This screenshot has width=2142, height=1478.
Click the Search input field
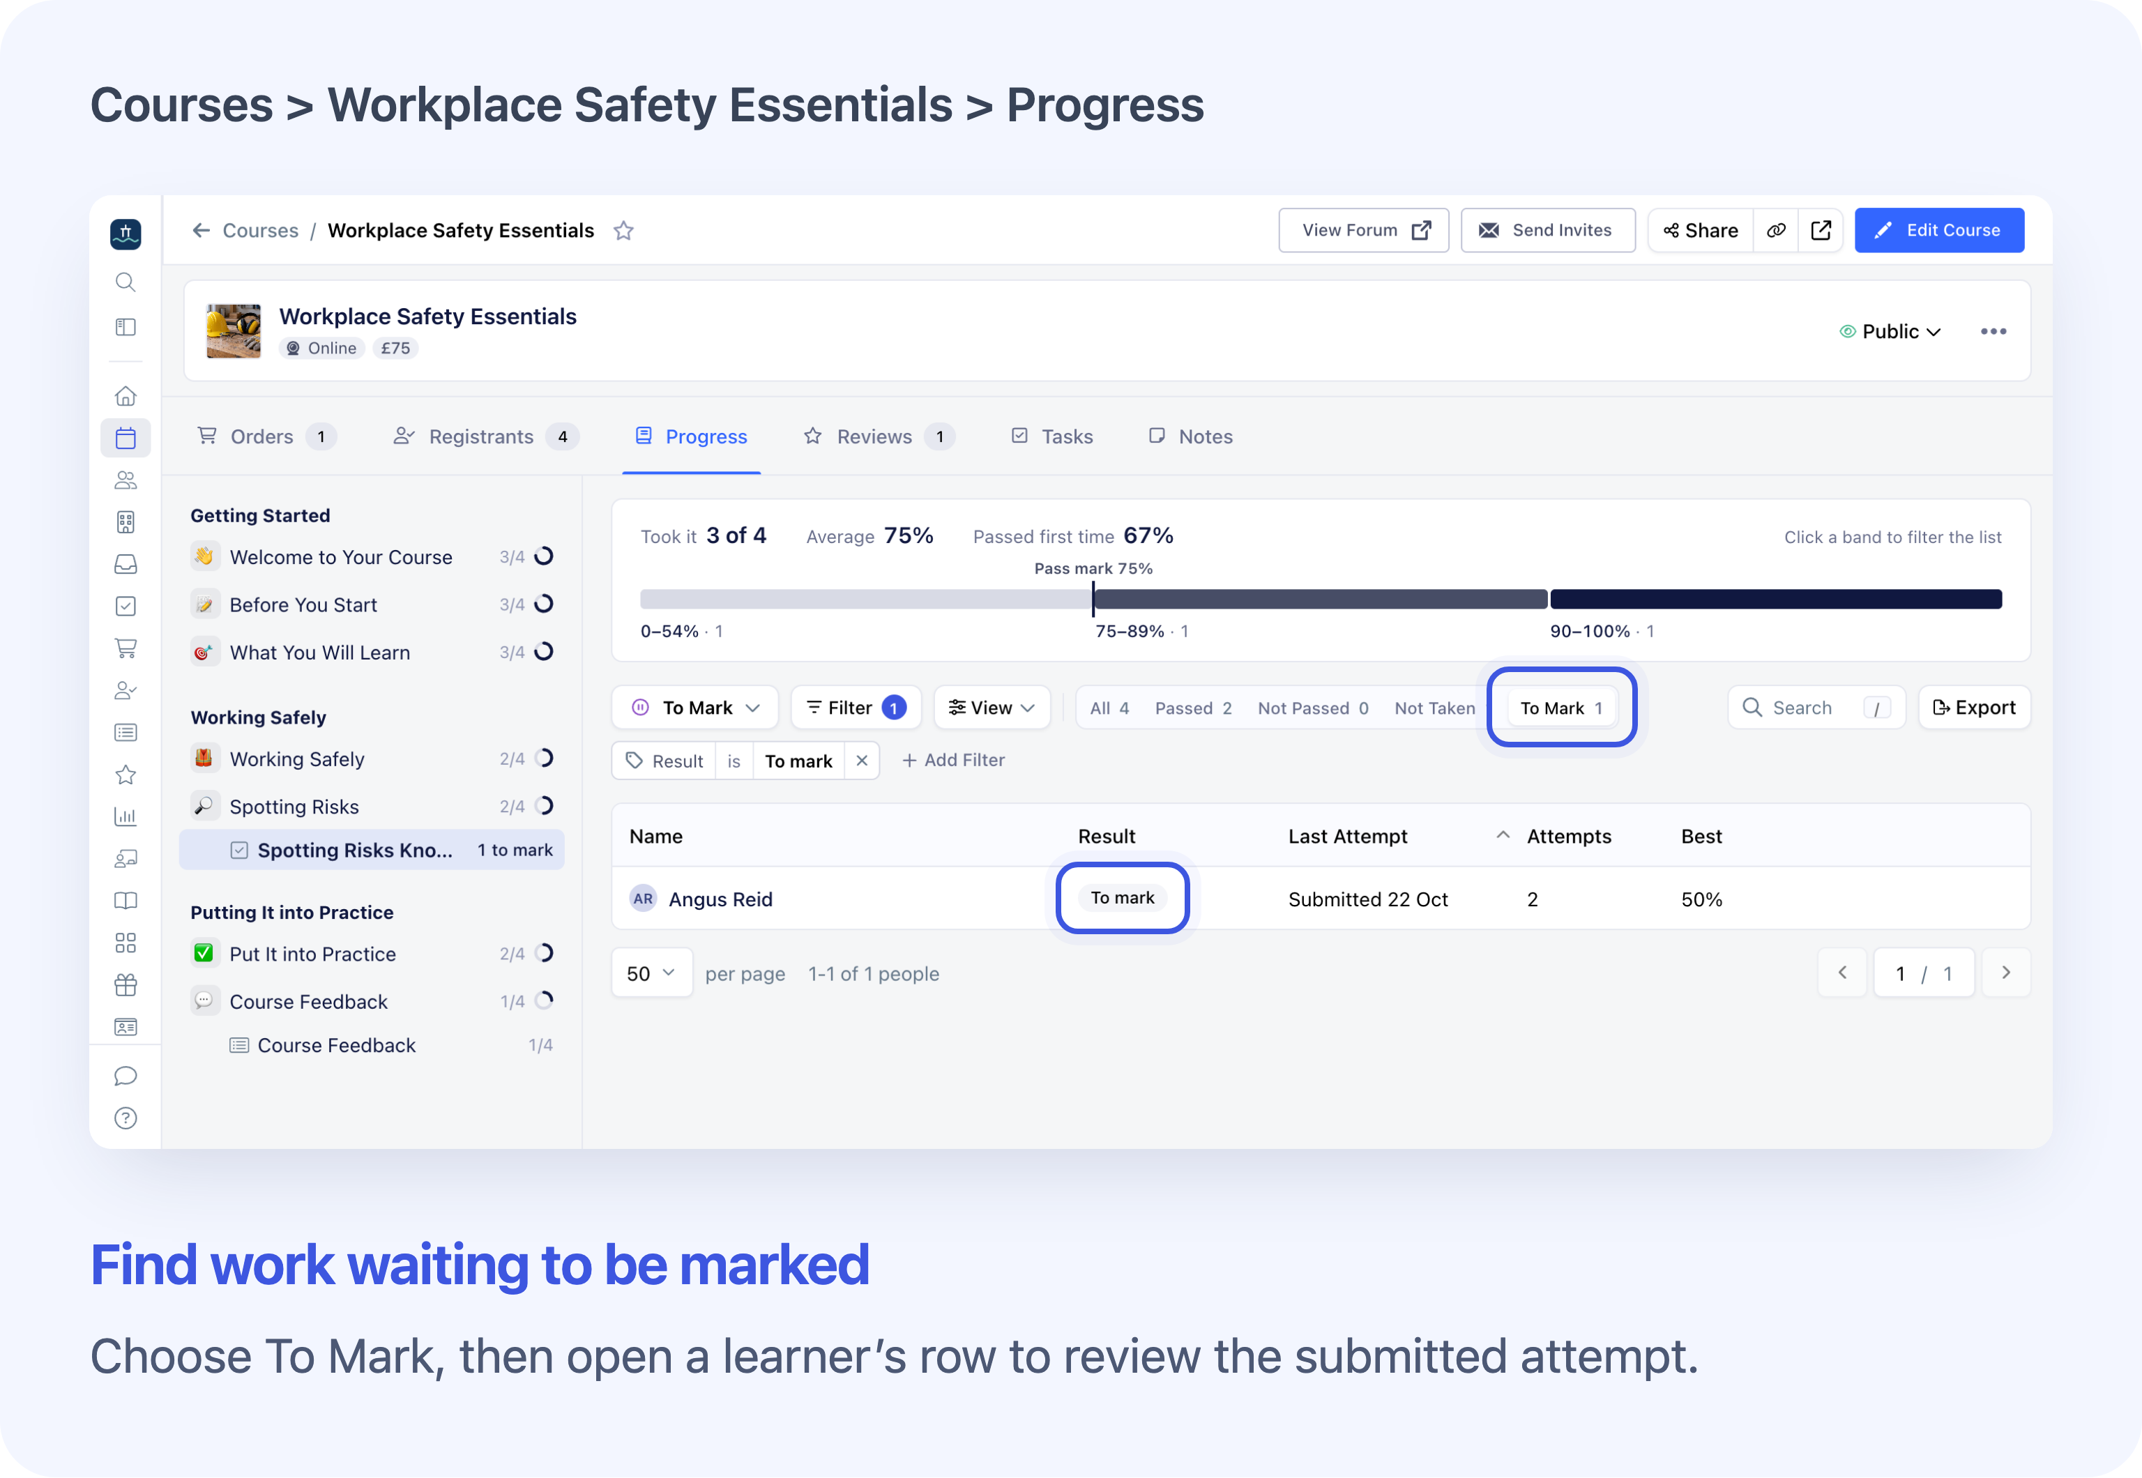1816,708
